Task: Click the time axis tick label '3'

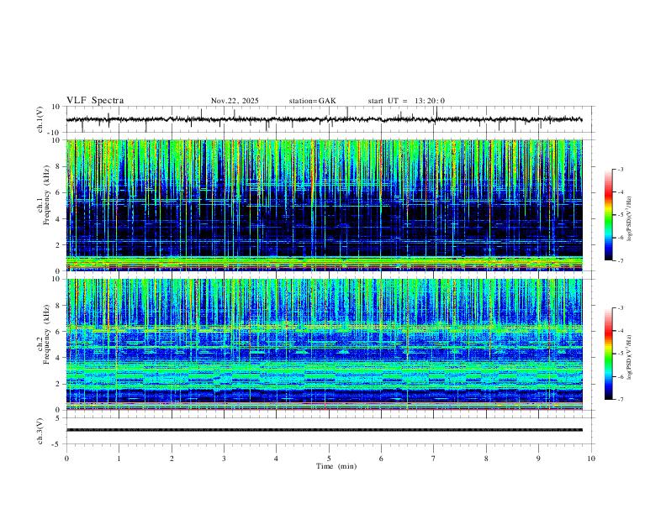Action: [x=224, y=459]
